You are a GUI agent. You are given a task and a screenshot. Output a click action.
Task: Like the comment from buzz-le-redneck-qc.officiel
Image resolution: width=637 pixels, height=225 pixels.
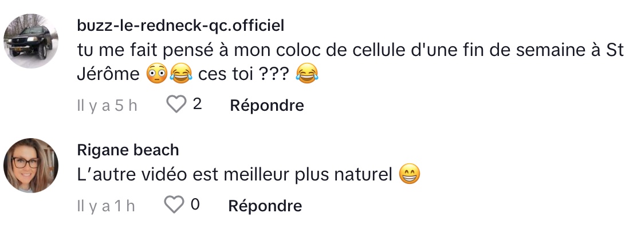(x=176, y=105)
